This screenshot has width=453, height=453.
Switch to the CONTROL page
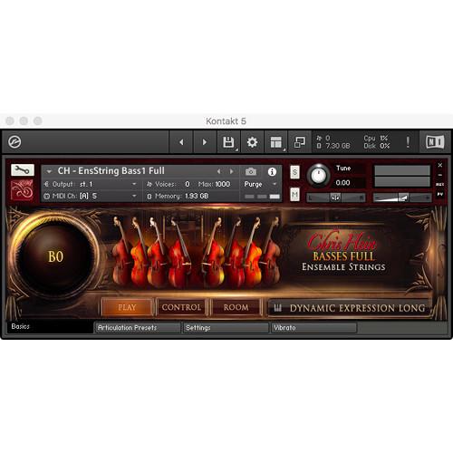[x=181, y=307]
